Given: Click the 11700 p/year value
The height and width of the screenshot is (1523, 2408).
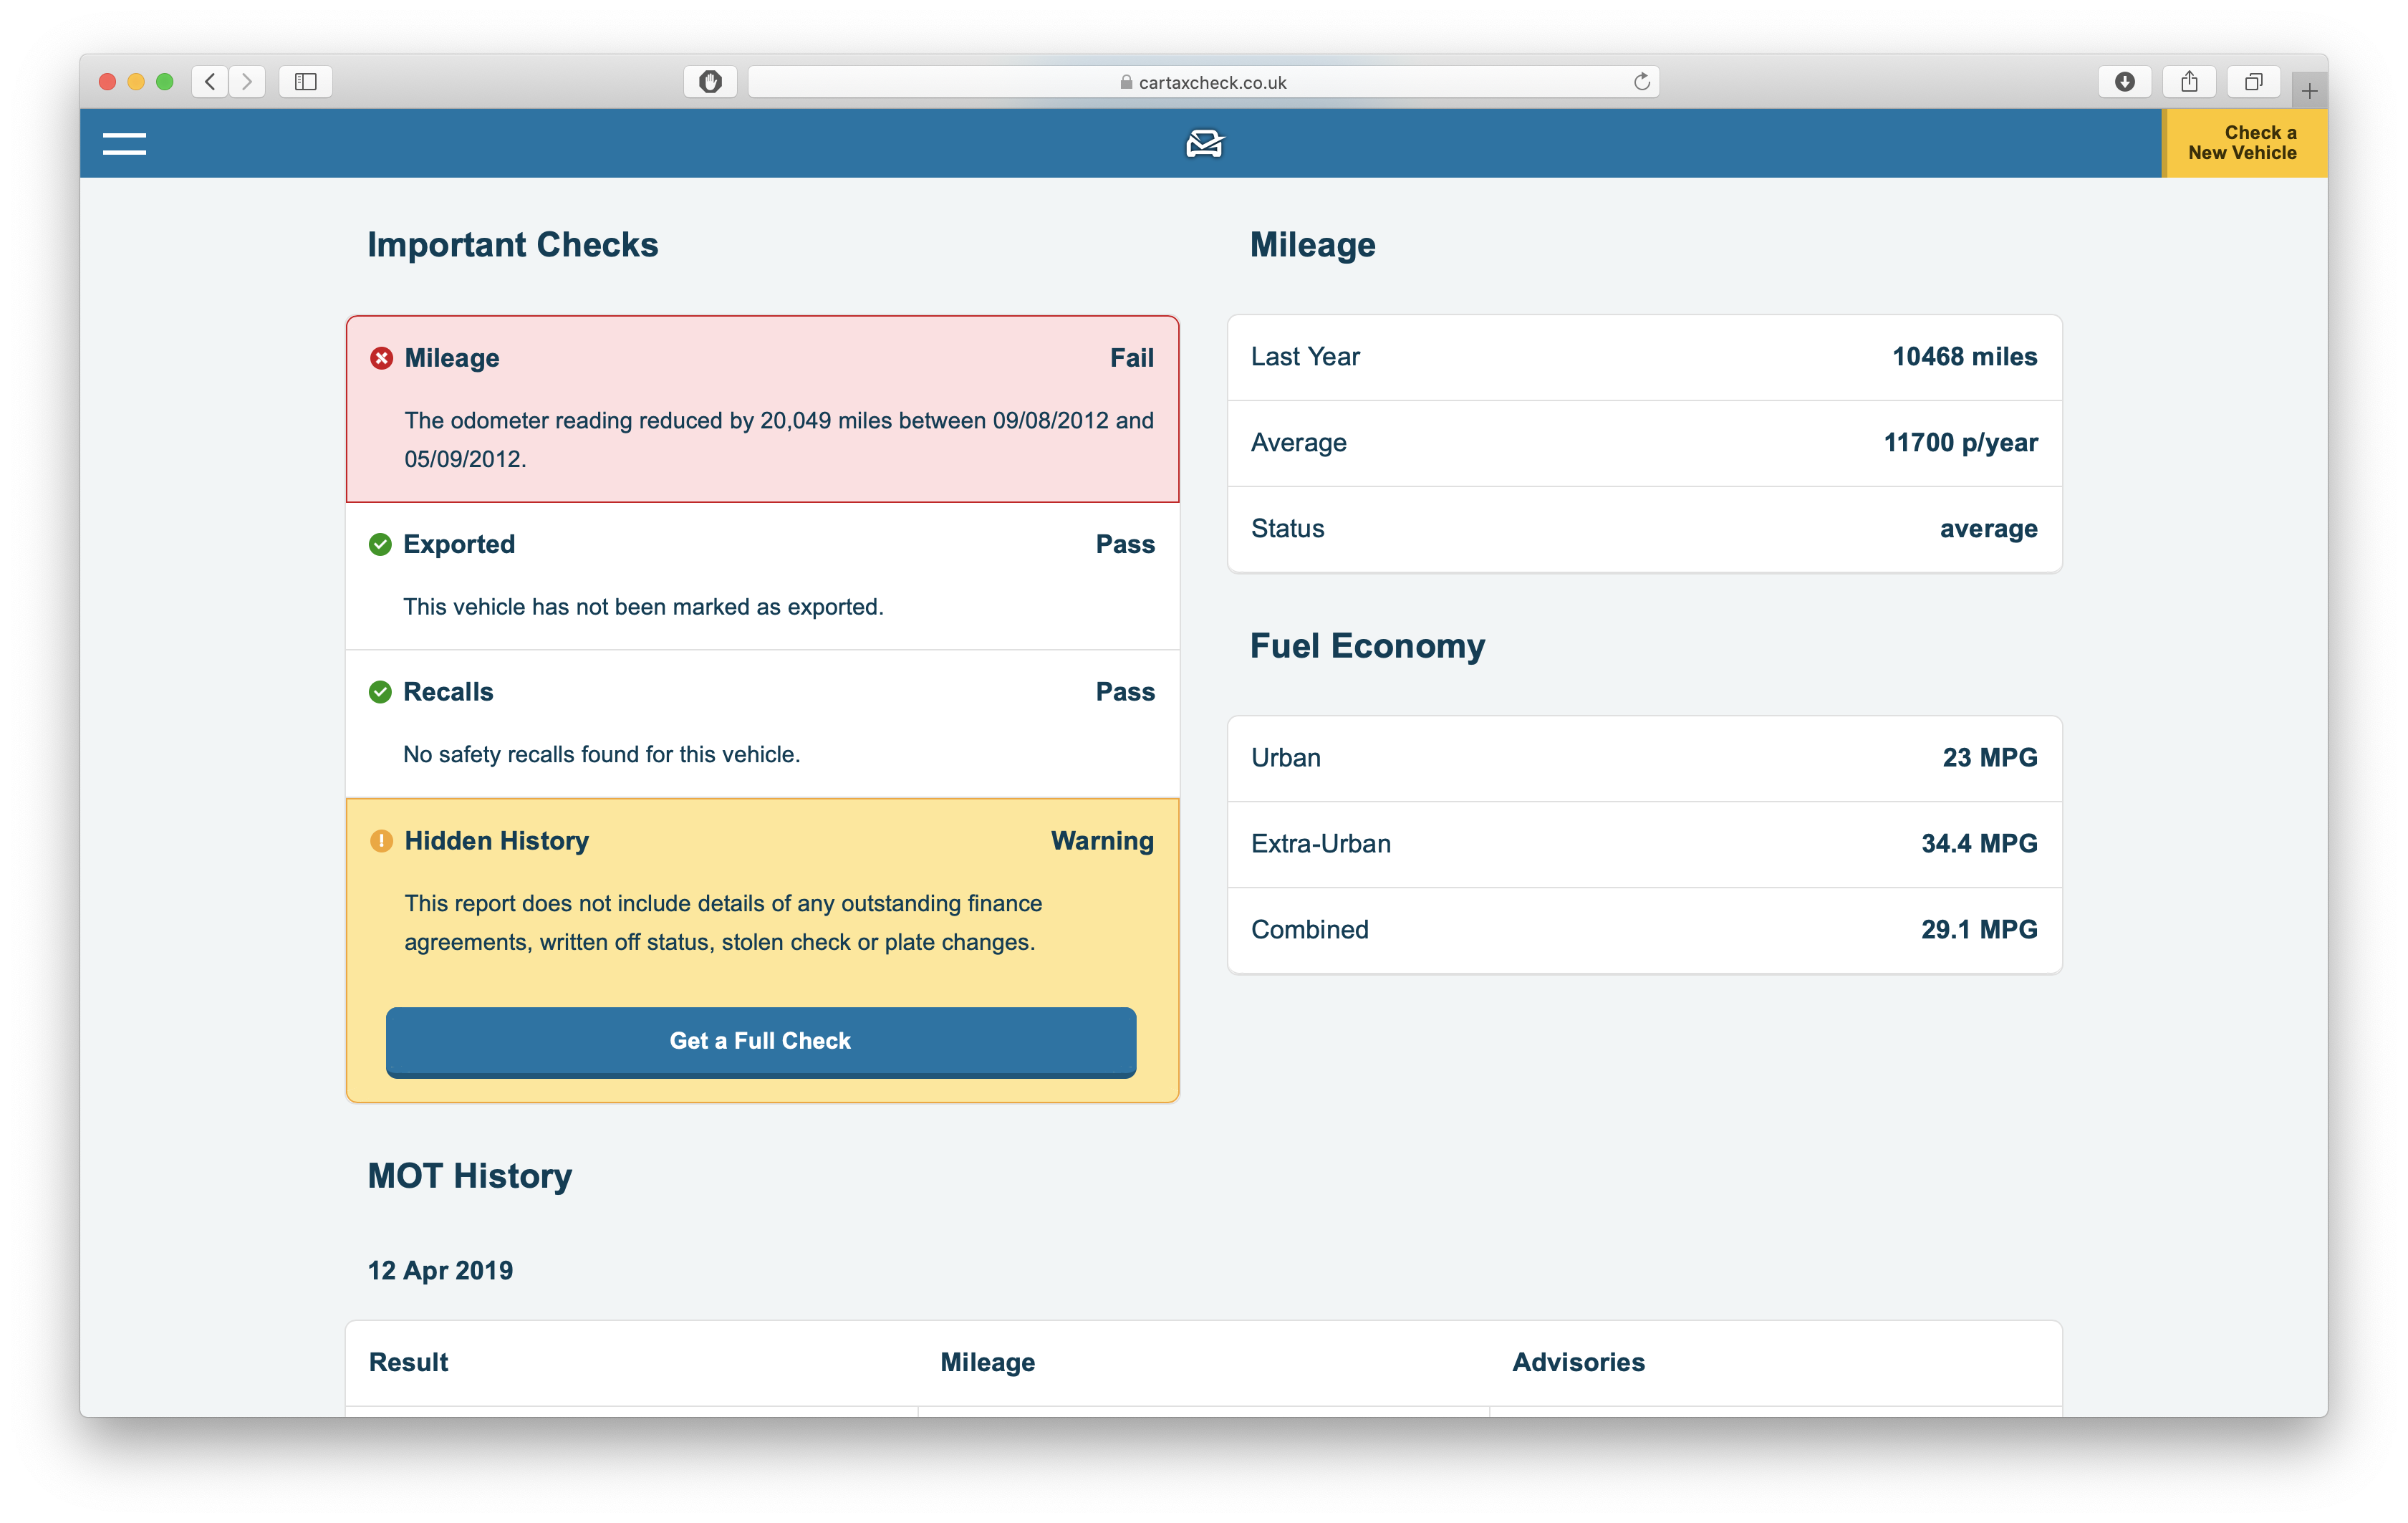Looking at the screenshot, I should point(1960,443).
